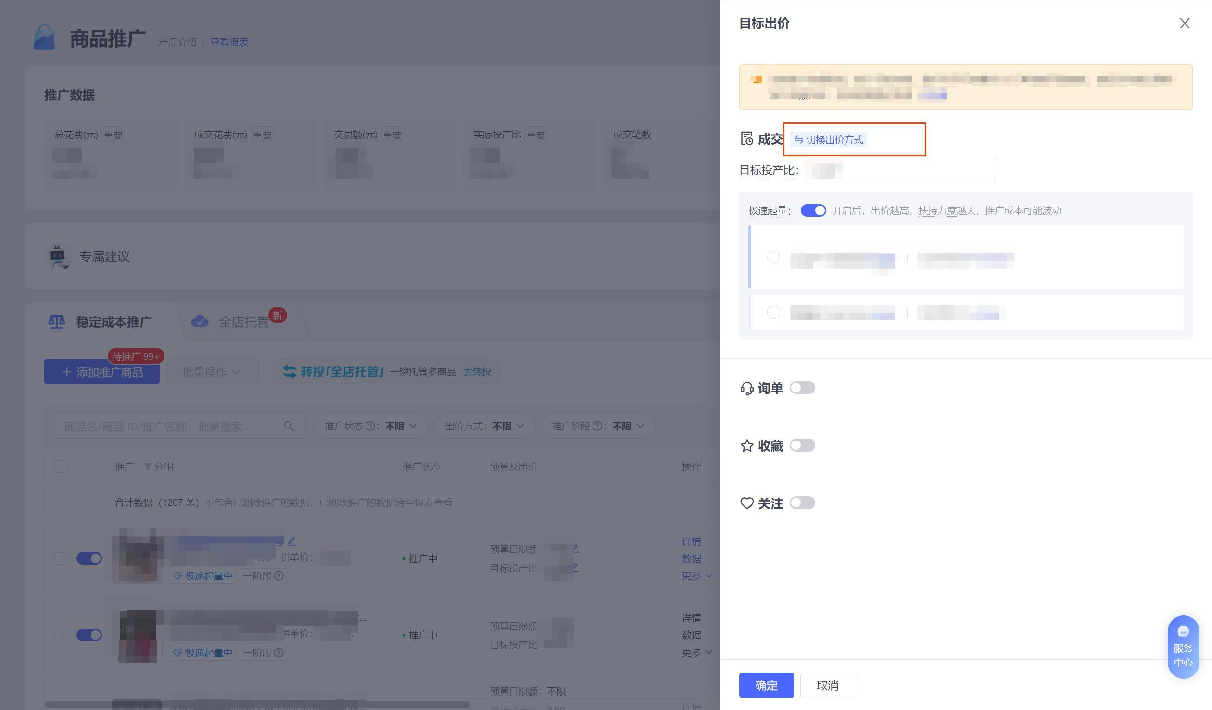Open first row 数据 link
This screenshot has width=1212, height=710.
point(691,559)
